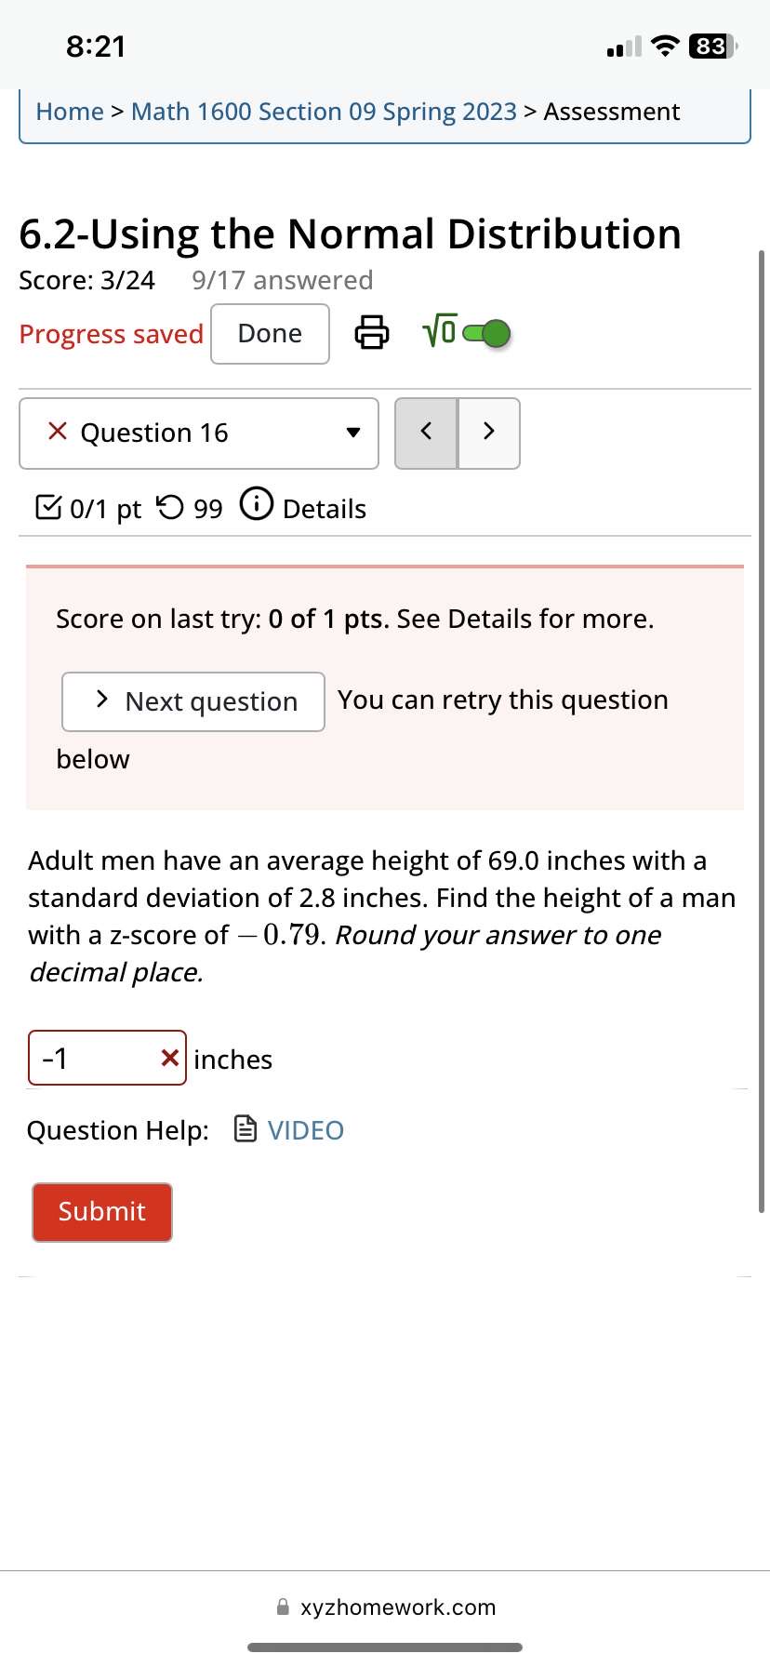This screenshot has width=770, height=1667.
Task: Click the Math 1600 Section 09 link
Action: pos(324,111)
